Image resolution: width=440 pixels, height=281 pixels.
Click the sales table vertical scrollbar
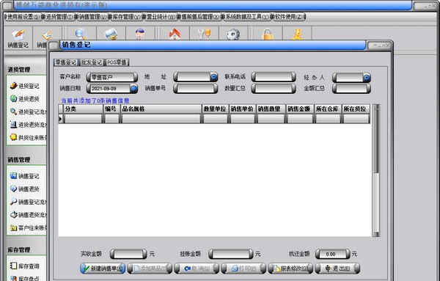pyautogui.click(x=376, y=170)
